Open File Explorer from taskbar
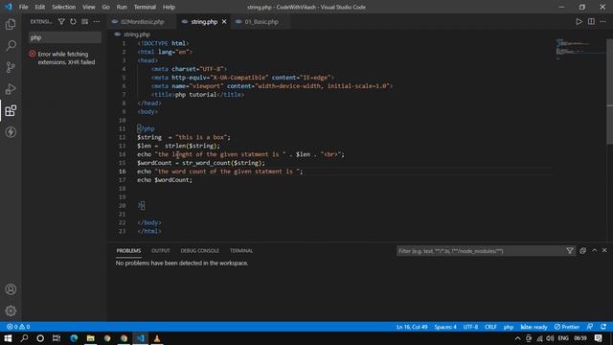Image resolution: width=613 pixels, height=345 pixels. tap(90, 338)
